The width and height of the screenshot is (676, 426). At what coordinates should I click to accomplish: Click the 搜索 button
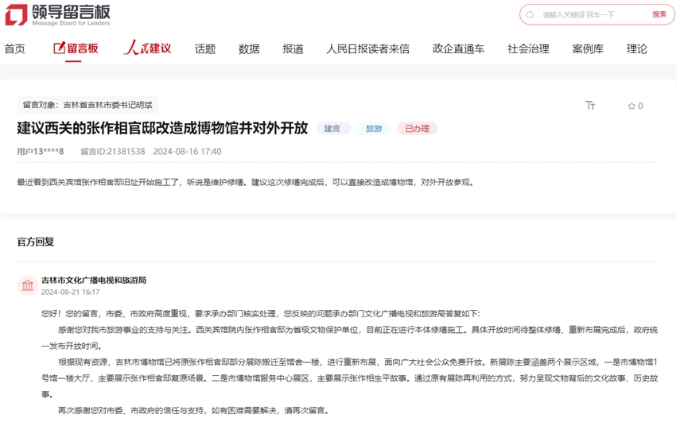pos(659,14)
